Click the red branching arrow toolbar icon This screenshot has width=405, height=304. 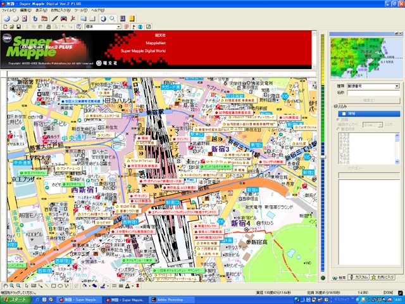coord(73,18)
